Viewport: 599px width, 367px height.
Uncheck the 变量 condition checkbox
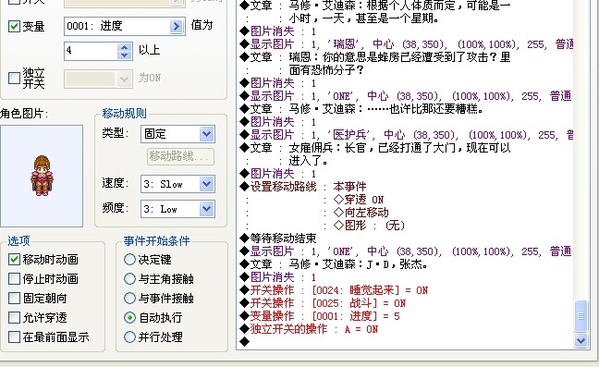14,27
